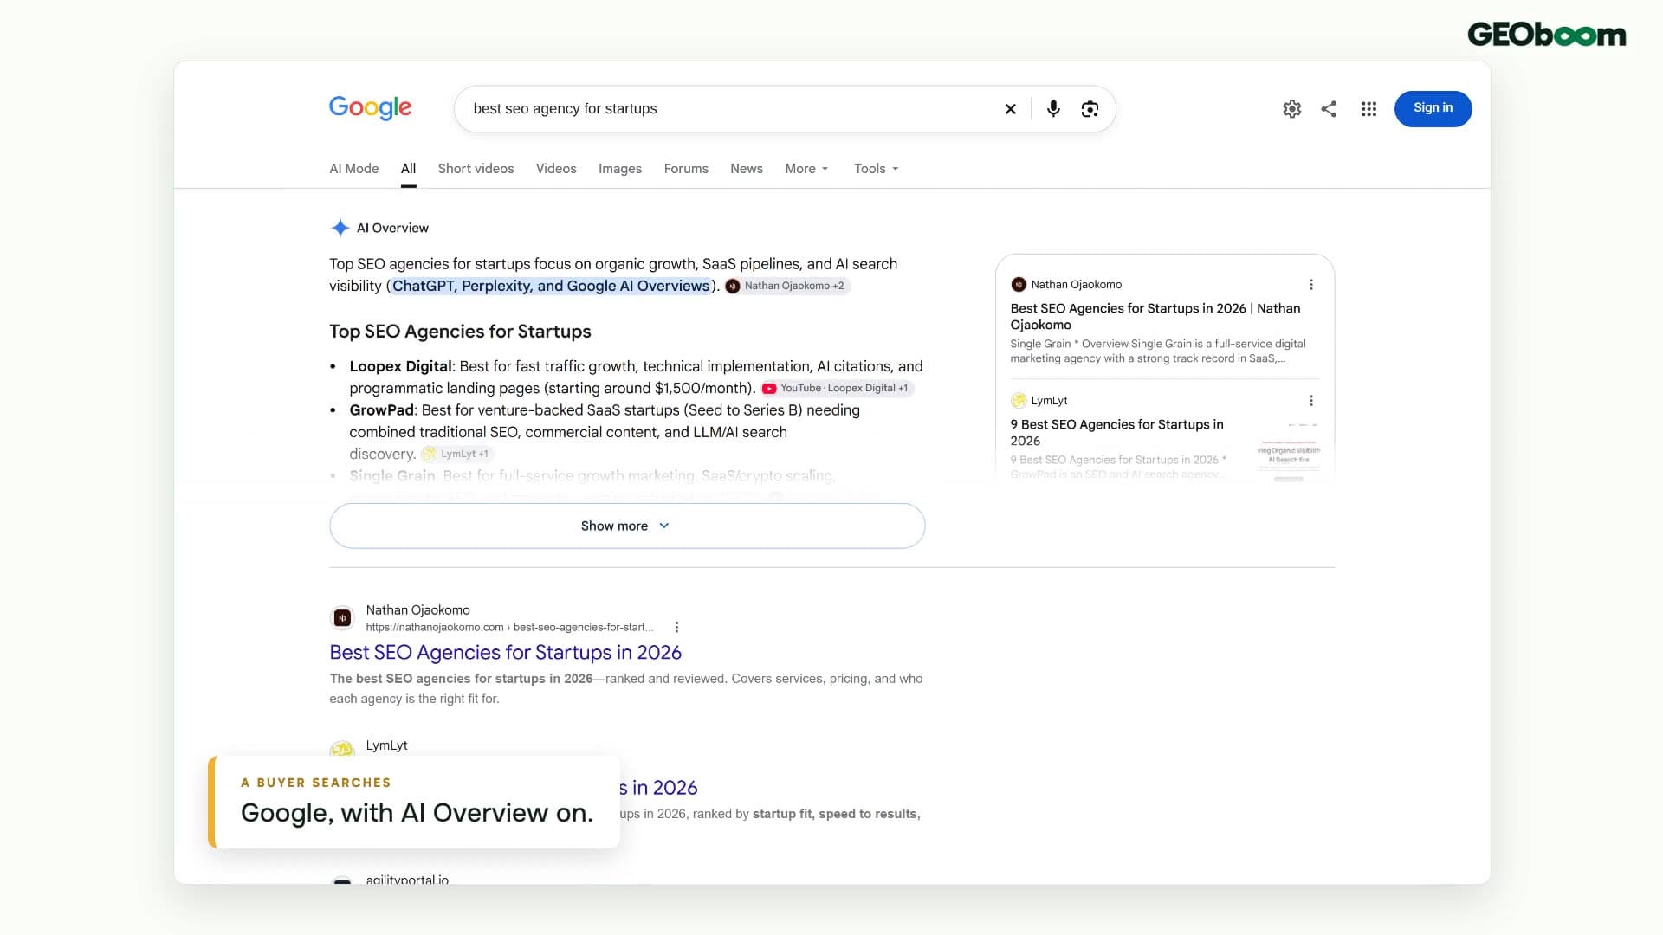Click LymLyt favicon in second search result
Viewport: 1663px width, 935px height.
pos(343,749)
